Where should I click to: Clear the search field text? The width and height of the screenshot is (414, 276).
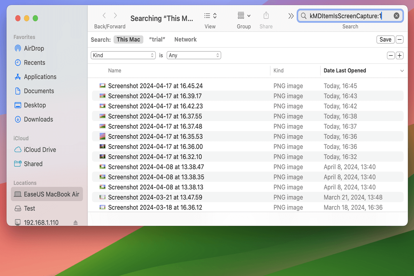click(x=396, y=16)
